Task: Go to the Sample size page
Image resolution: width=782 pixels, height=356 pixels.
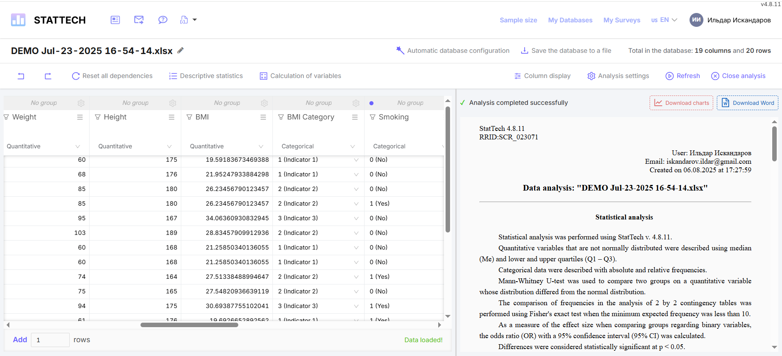Action: coord(518,20)
